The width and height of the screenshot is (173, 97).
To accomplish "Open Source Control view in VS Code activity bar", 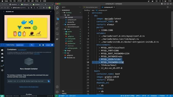I will tap(57, 18).
